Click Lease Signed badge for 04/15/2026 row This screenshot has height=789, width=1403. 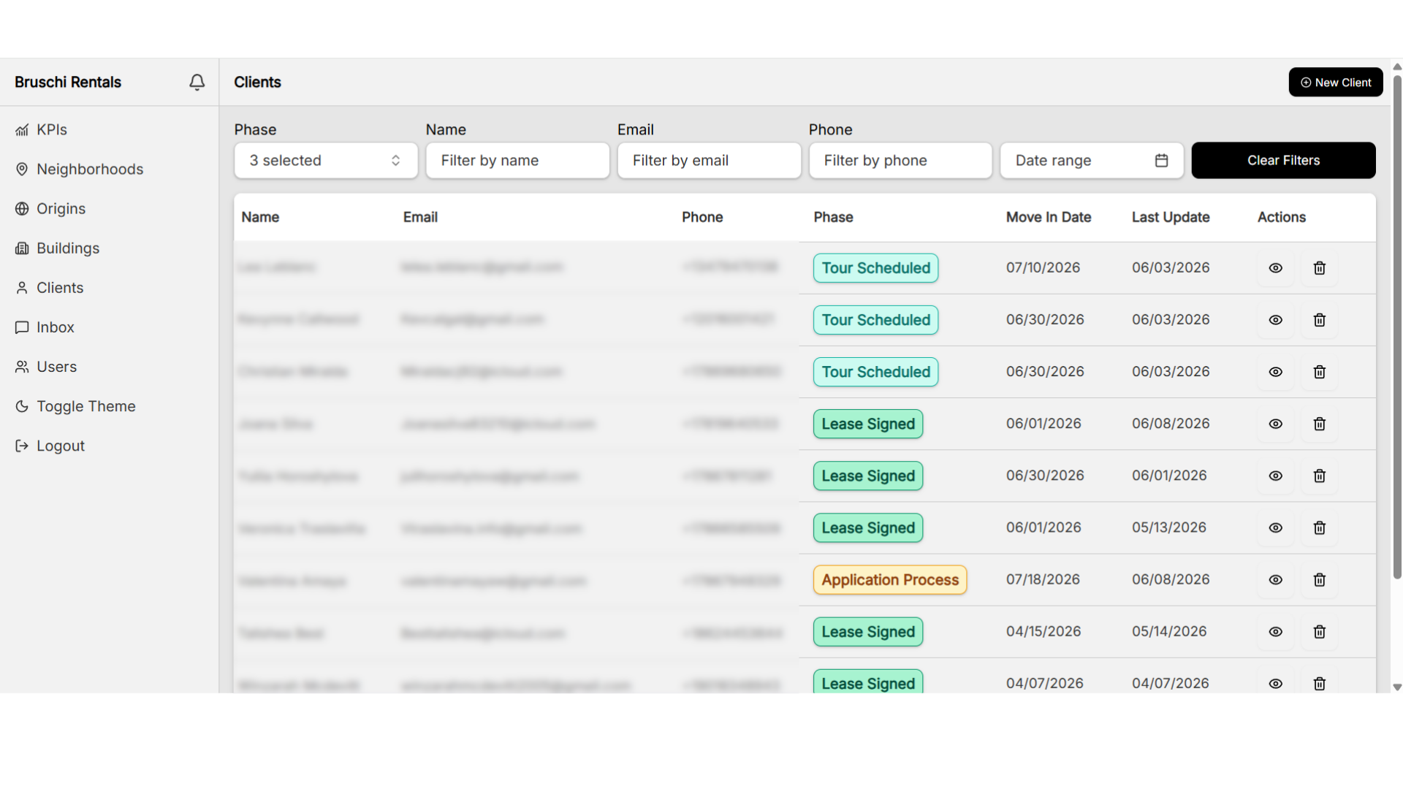coord(868,632)
